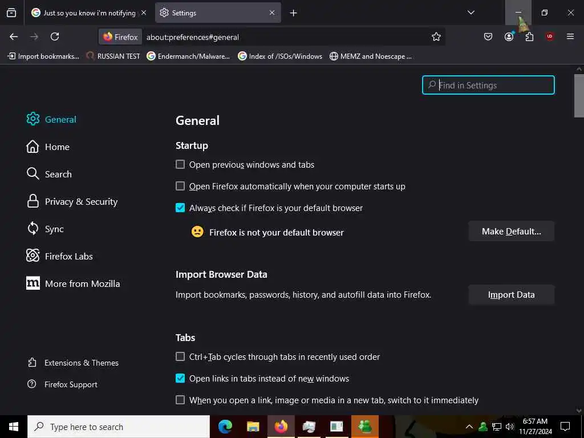Open the Action Center notifications icon
Screen dimensions: 584x438
coord(565,427)
